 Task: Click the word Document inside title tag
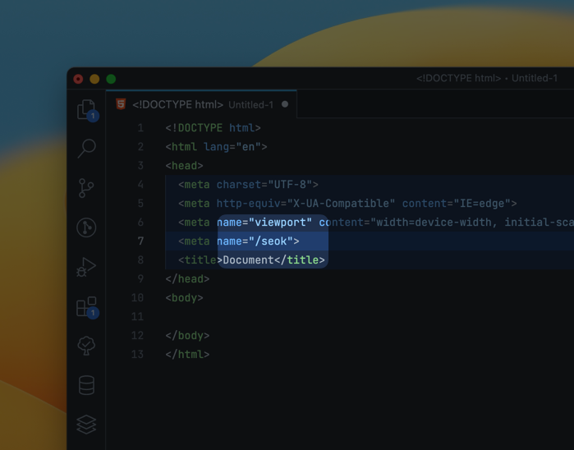tap(248, 260)
